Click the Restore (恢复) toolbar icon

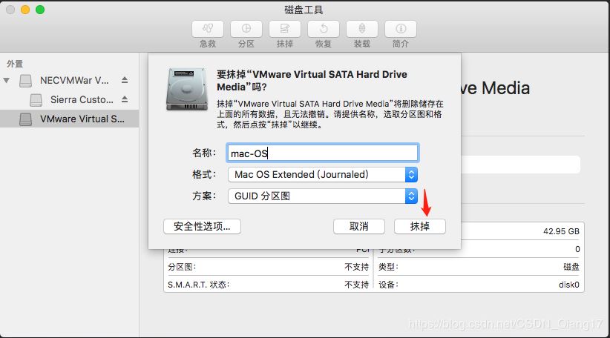pos(324,30)
